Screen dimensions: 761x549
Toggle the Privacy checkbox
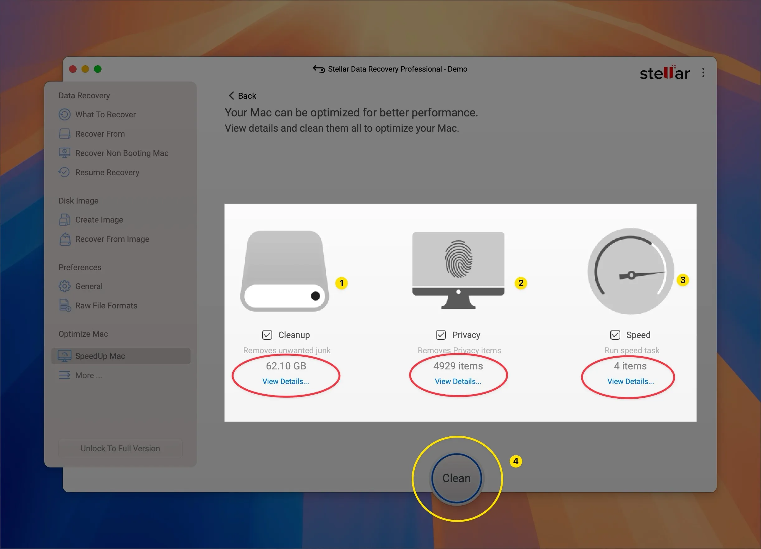pyautogui.click(x=441, y=335)
